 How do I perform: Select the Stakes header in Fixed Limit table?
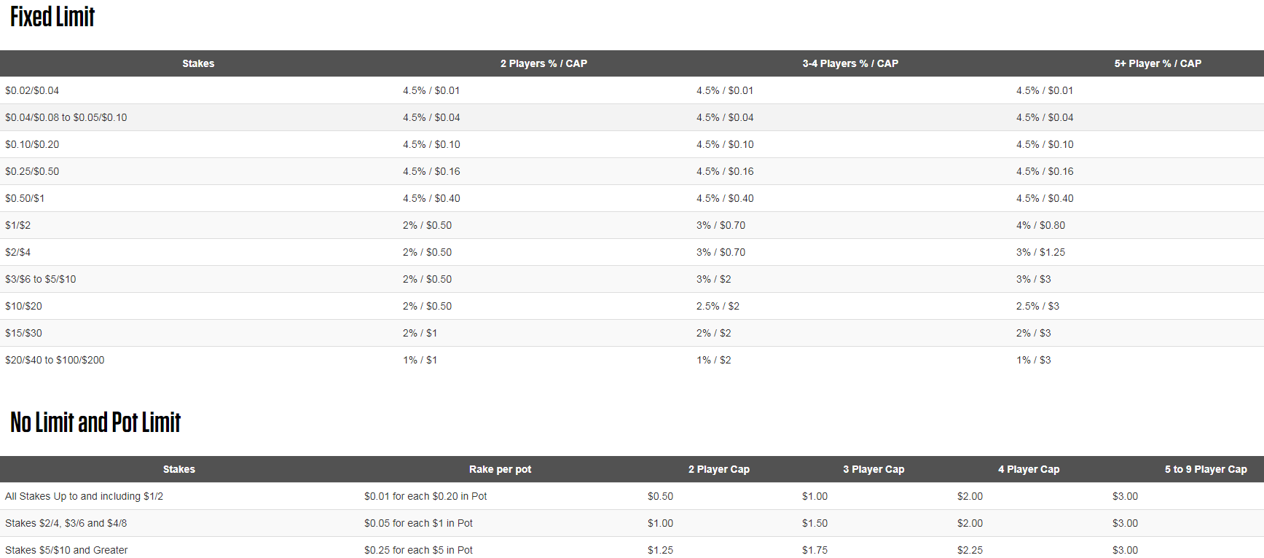coord(198,63)
